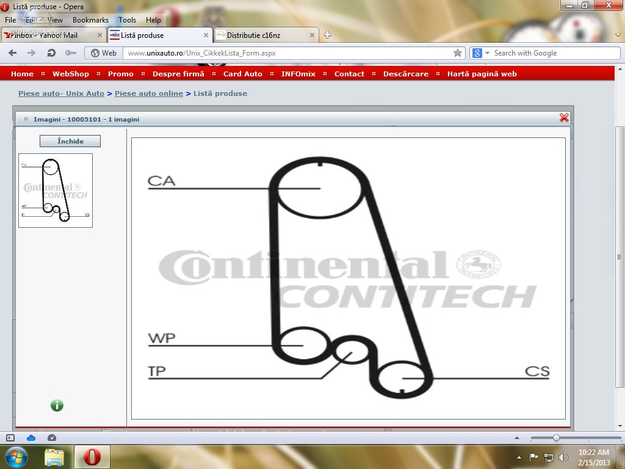Viewport: 625px width, 469px height.
Task: Open Despre firmă navigation link
Action: tap(178, 74)
